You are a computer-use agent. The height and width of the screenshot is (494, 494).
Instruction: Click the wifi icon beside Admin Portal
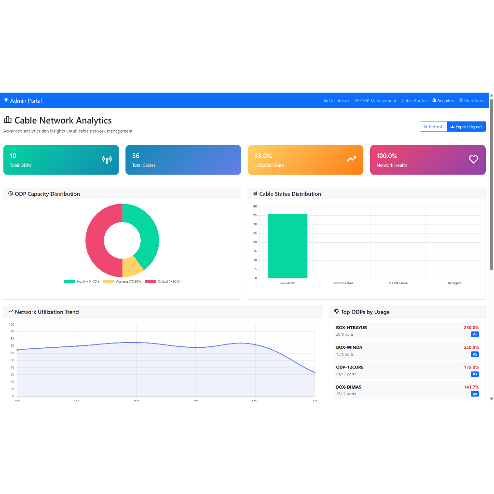click(6, 101)
